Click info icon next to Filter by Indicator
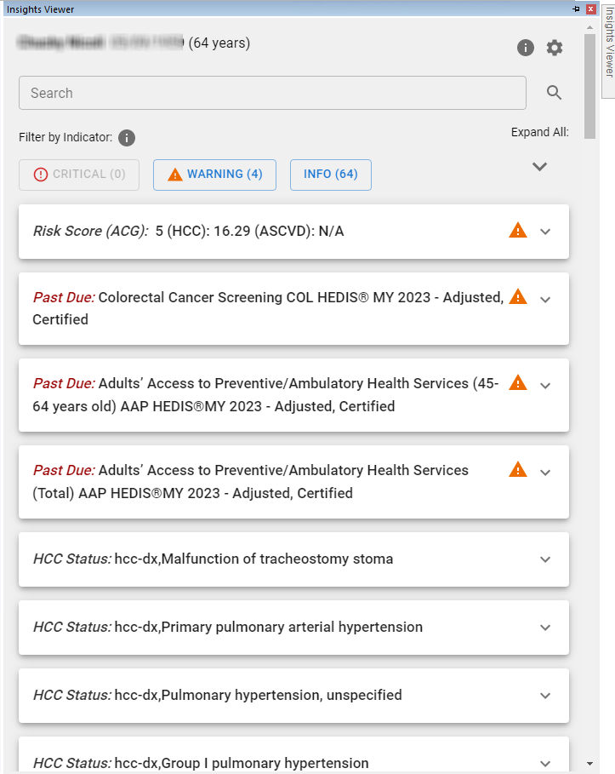This screenshot has width=615, height=774. coord(127,138)
